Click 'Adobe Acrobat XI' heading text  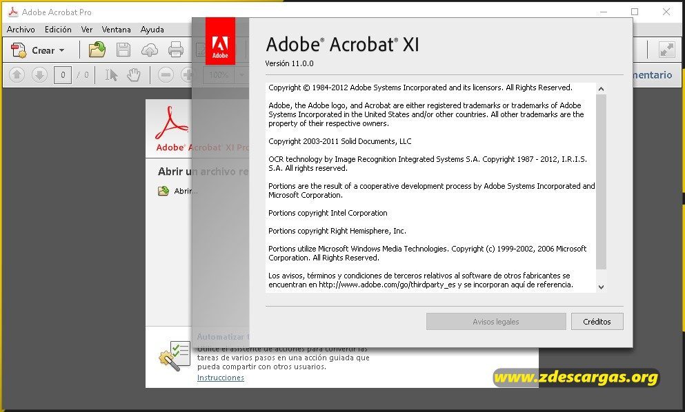click(342, 45)
